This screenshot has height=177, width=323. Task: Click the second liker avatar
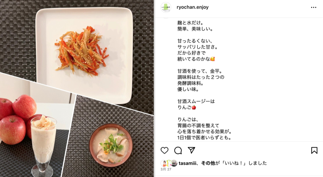169,163
